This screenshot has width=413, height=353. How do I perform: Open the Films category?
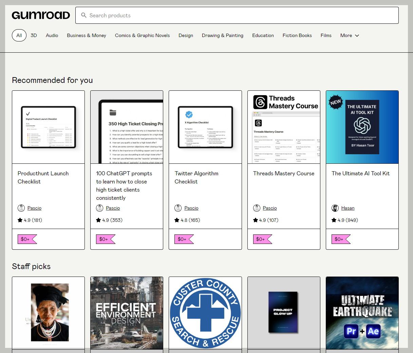[326, 35]
